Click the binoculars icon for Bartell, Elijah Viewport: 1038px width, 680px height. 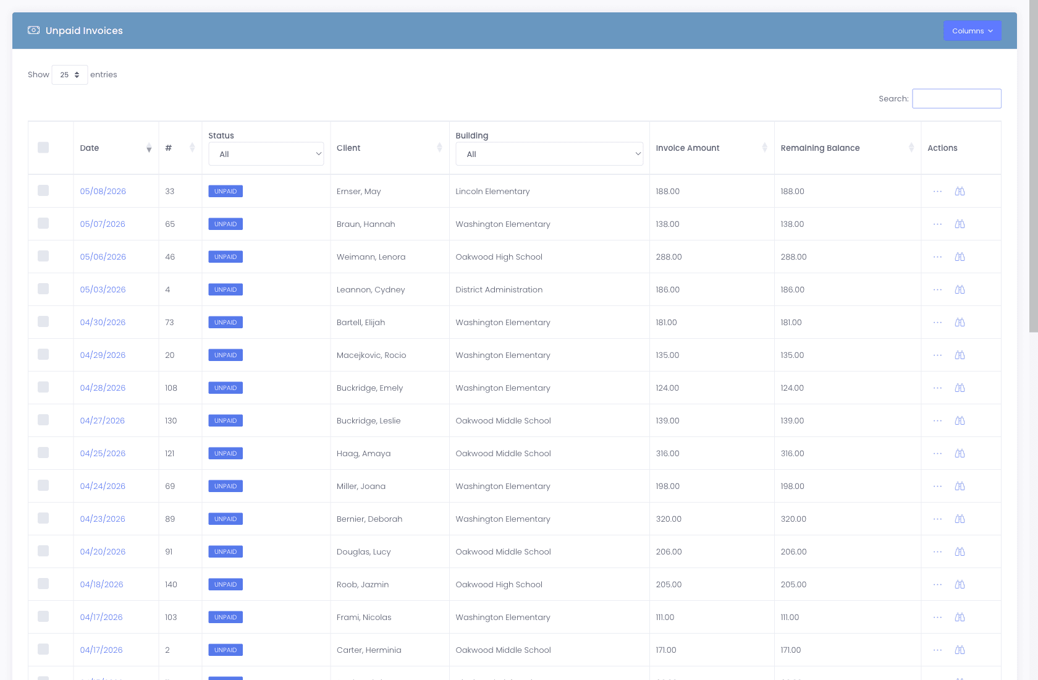point(960,323)
